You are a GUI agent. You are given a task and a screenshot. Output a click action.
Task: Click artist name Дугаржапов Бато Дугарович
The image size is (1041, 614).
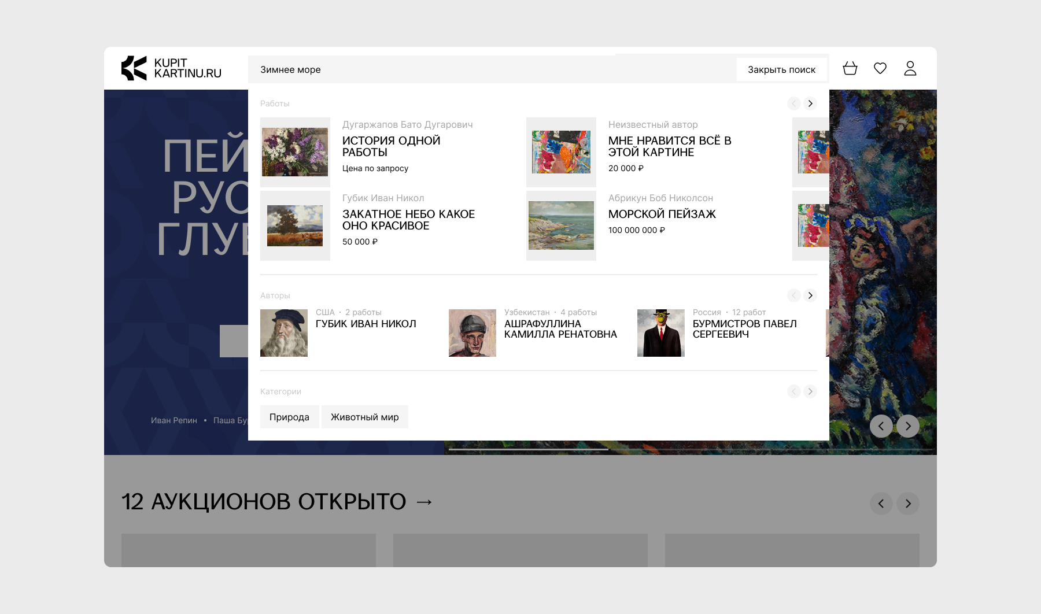408,124
